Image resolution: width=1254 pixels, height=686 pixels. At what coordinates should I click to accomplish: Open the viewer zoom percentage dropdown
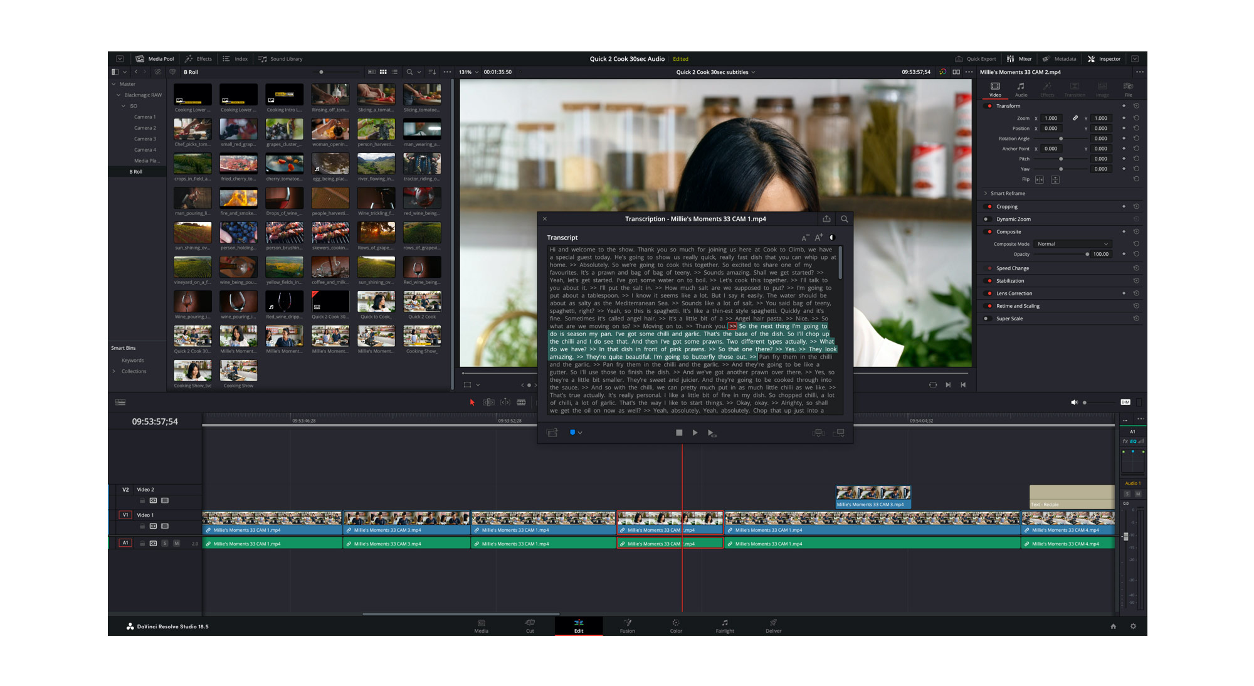pyautogui.click(x=468, y=72)
